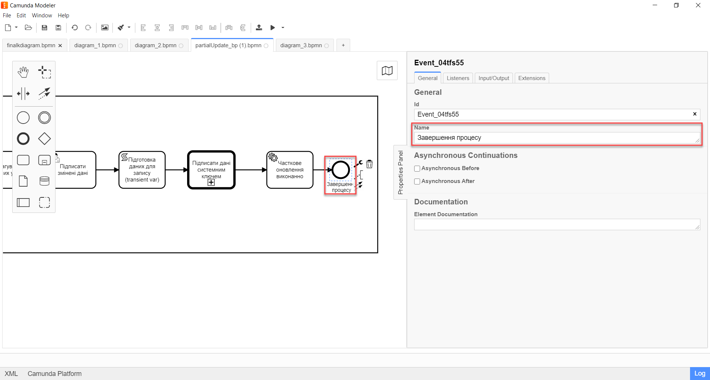710x380 pixels.
Task: Create a Pool/Participant from palette
Action: tap(23, 202)
